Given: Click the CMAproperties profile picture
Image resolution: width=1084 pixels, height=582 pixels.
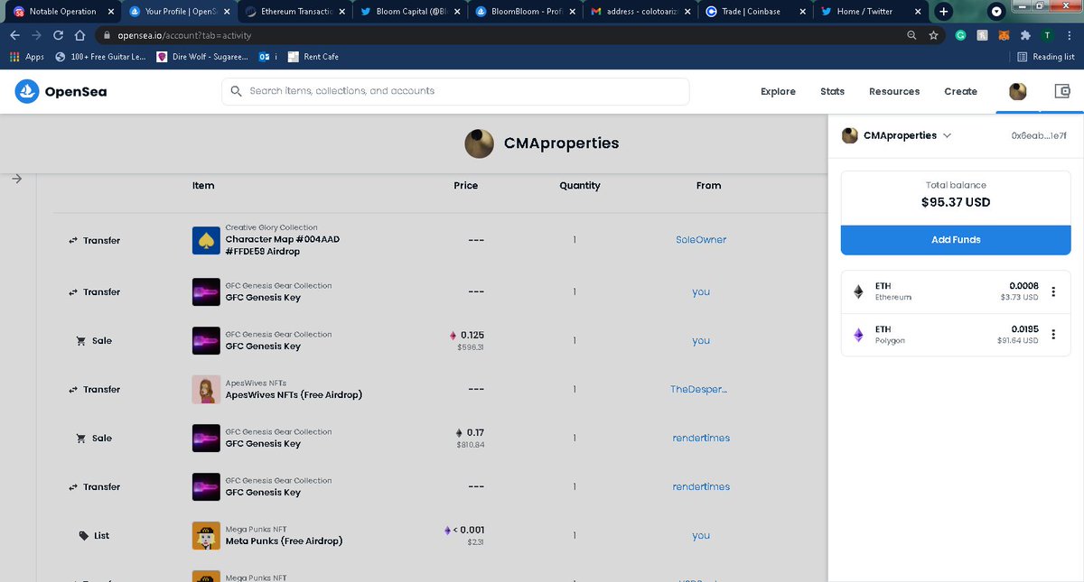Looking at the screenshot, I should pos(479,143).
